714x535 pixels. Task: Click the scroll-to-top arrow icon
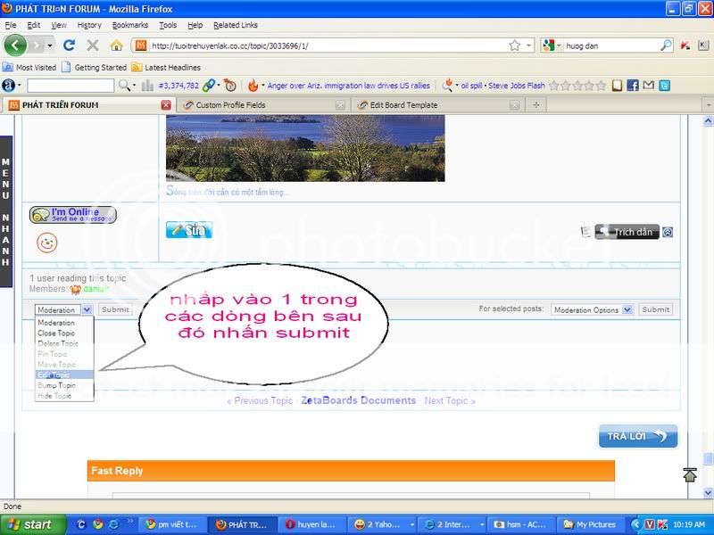coord(690,474)
